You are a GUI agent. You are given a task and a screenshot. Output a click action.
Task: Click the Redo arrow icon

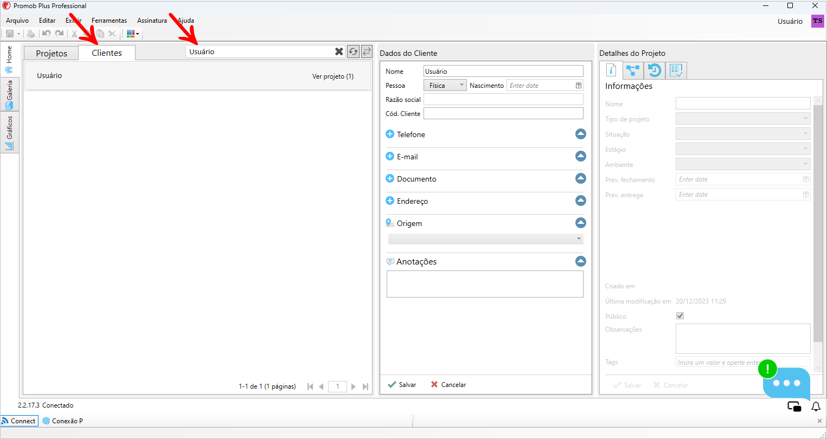59,34
